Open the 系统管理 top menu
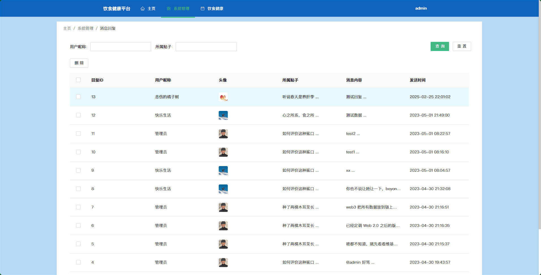Viewport: 541px width, 275px height. coord(178,8)
